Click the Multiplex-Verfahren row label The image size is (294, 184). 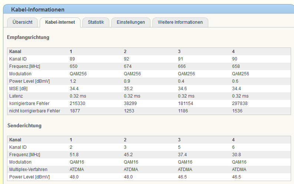28,170
